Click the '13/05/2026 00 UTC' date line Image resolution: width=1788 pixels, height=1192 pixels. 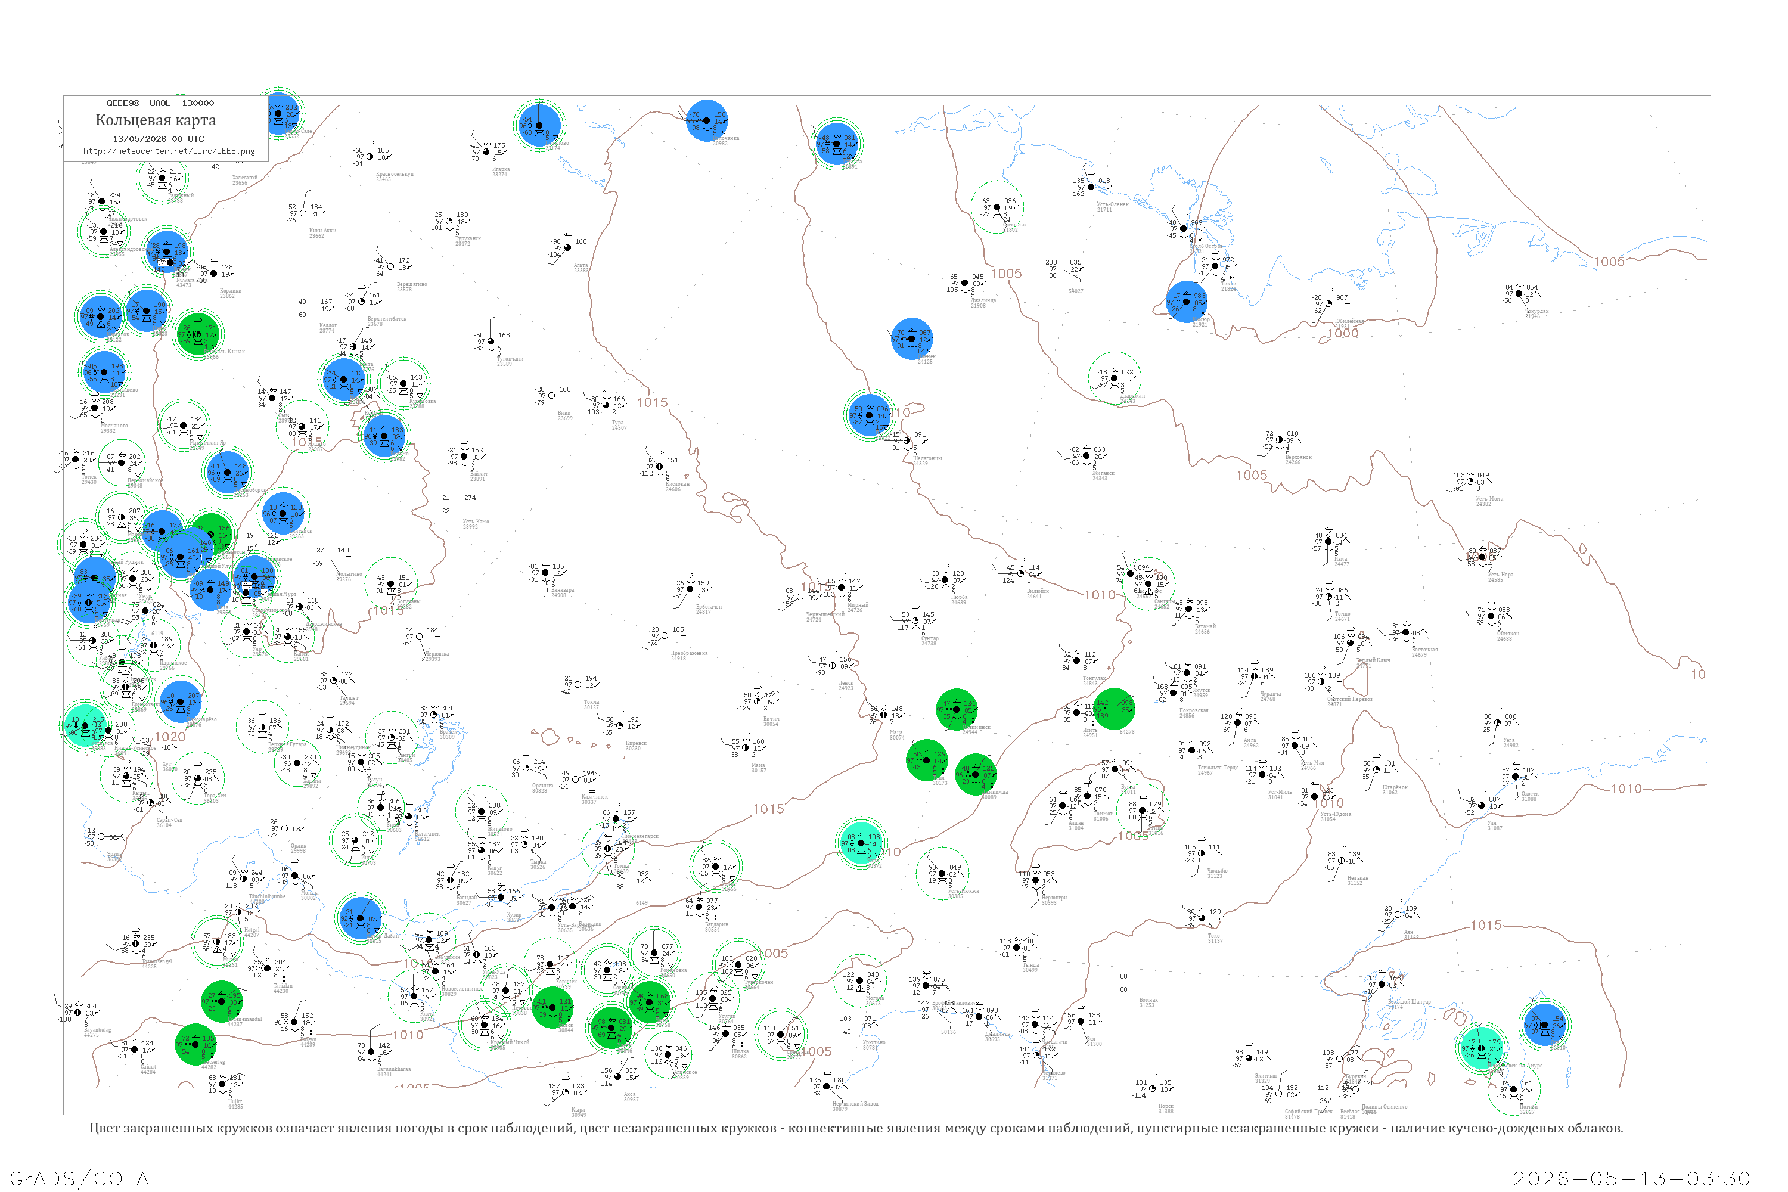coord(158,139)
